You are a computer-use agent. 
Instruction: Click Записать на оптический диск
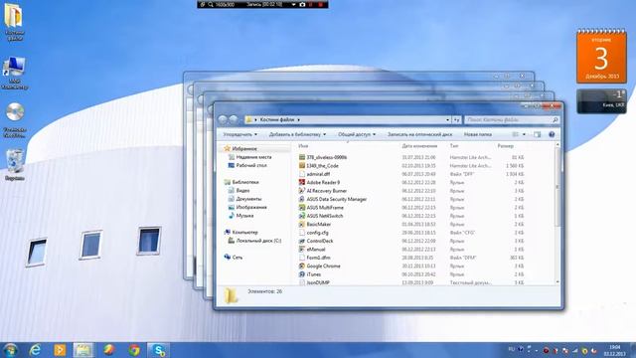[419, 134]
